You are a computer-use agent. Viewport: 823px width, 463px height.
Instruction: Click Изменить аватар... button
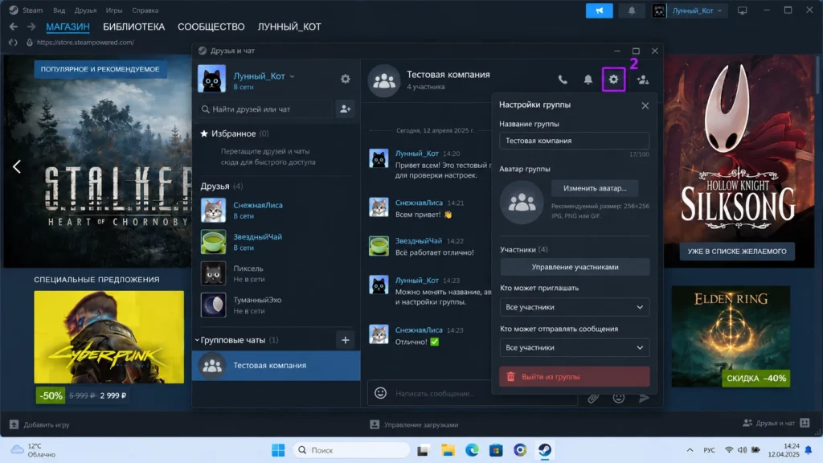tap(595, 188)
